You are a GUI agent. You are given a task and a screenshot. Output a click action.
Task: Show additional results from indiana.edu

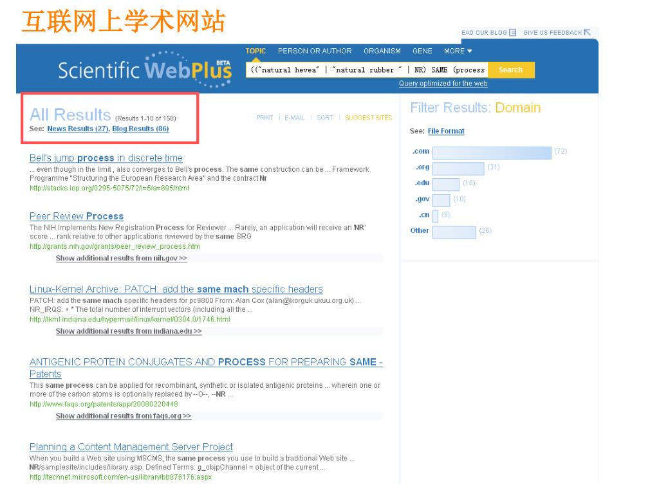tap(129, 331)
